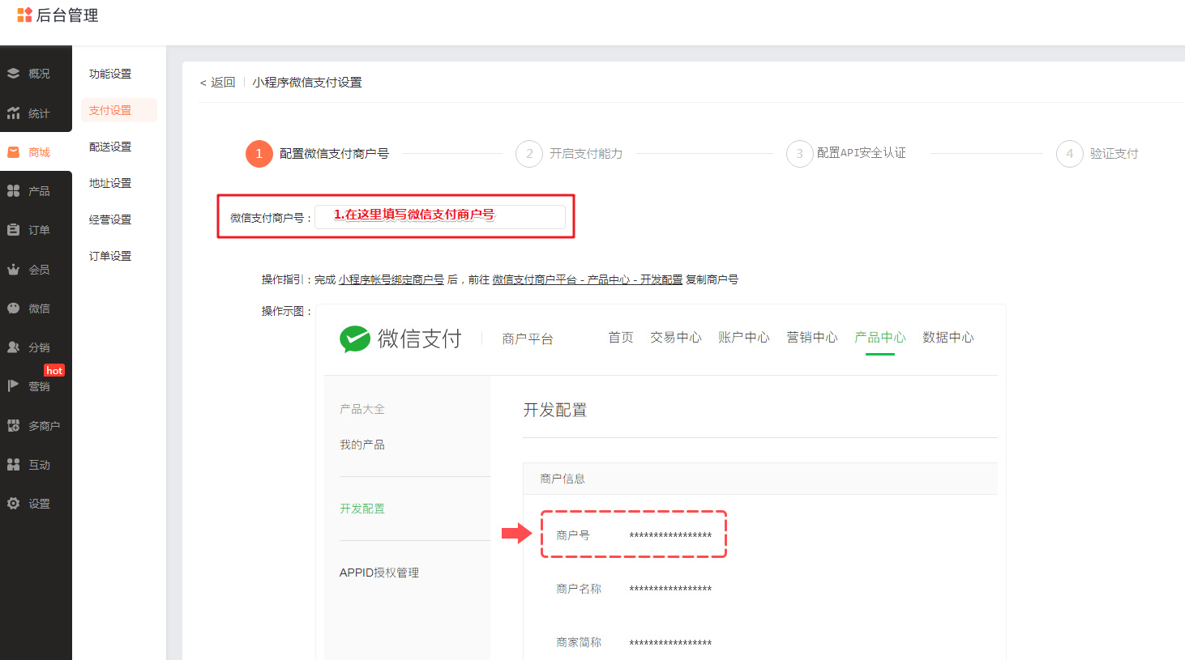
Task: Click the 后台管理 logo icon
Action: pyautogui.click(x=24, y=15)
